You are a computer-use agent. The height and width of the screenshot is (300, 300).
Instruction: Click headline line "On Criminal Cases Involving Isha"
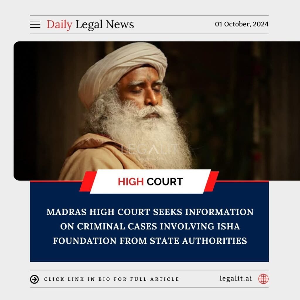tap(150, 226)
